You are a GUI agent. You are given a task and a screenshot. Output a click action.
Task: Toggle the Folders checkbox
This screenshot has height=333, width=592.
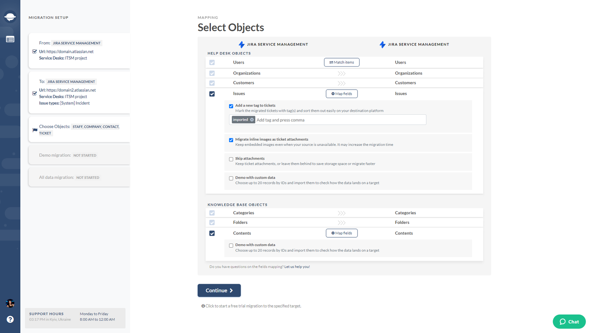point(212,222)
